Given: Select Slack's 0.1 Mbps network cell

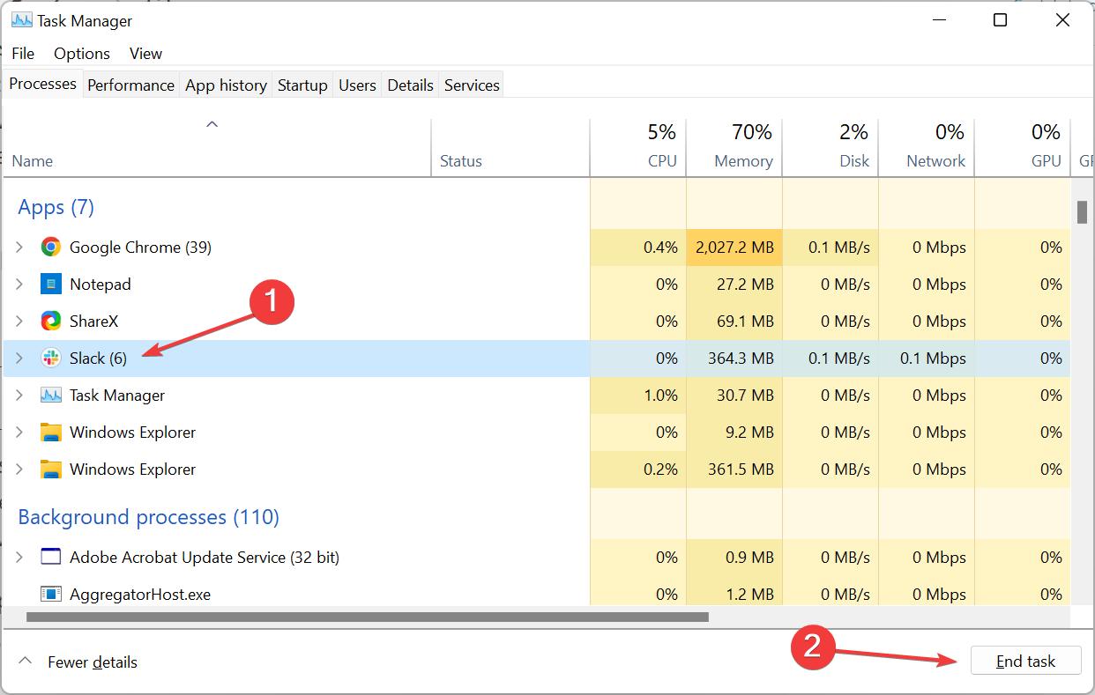Looking at the screenshot, I should [926, 359].
